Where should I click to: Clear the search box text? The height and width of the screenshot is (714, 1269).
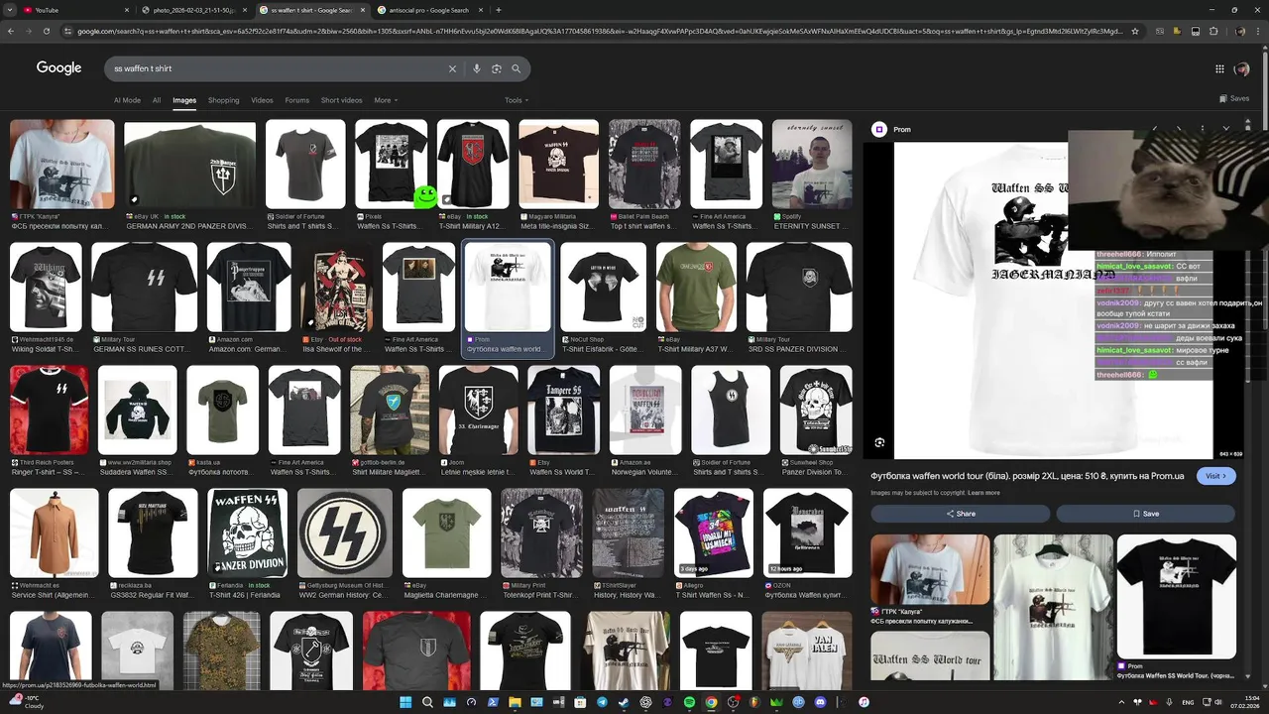coord(452,68)
